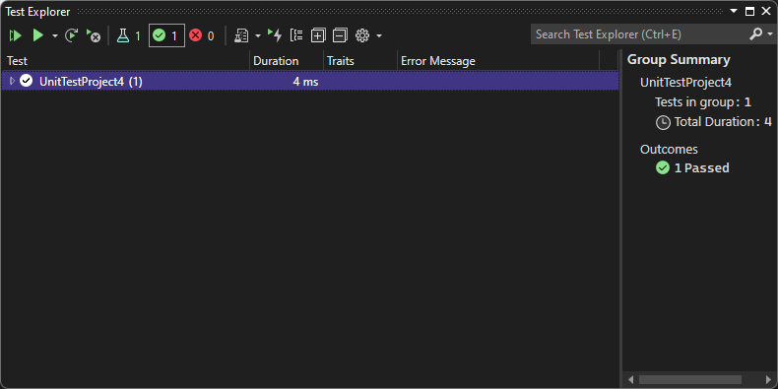
Task: Click the Outcomes label
Action: [669, 150]
